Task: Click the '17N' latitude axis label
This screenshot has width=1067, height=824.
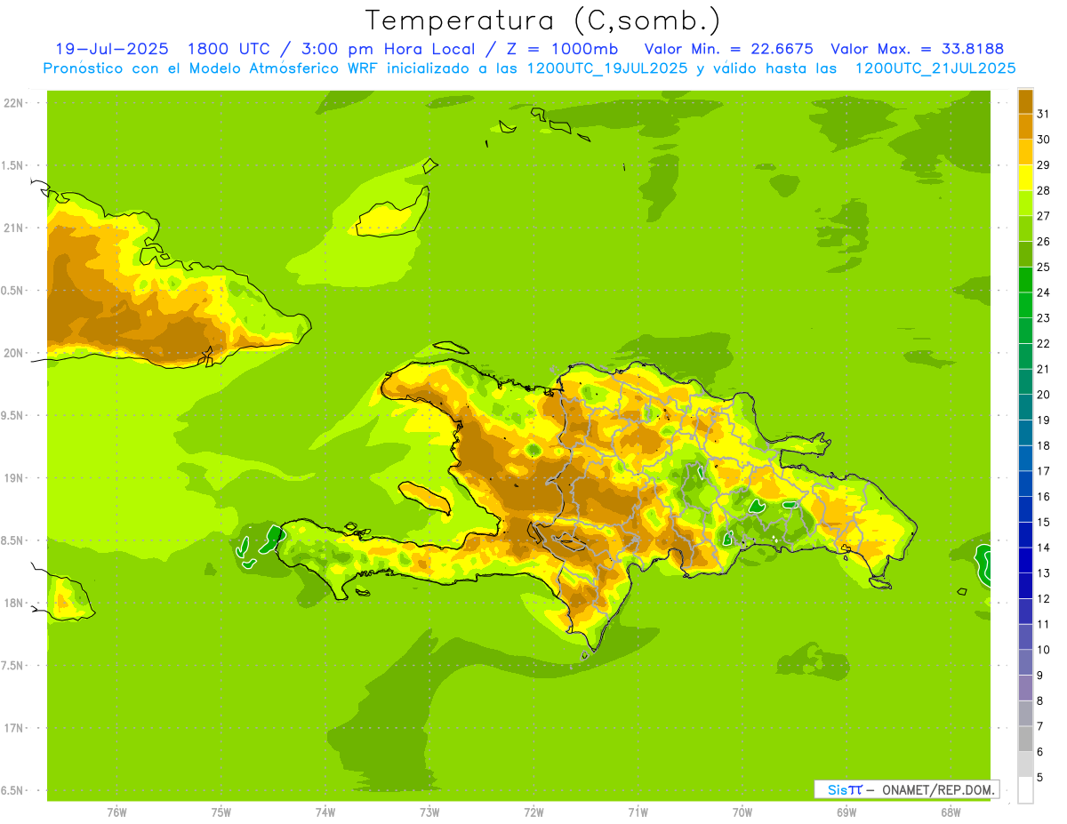Action: click(12, 728)
